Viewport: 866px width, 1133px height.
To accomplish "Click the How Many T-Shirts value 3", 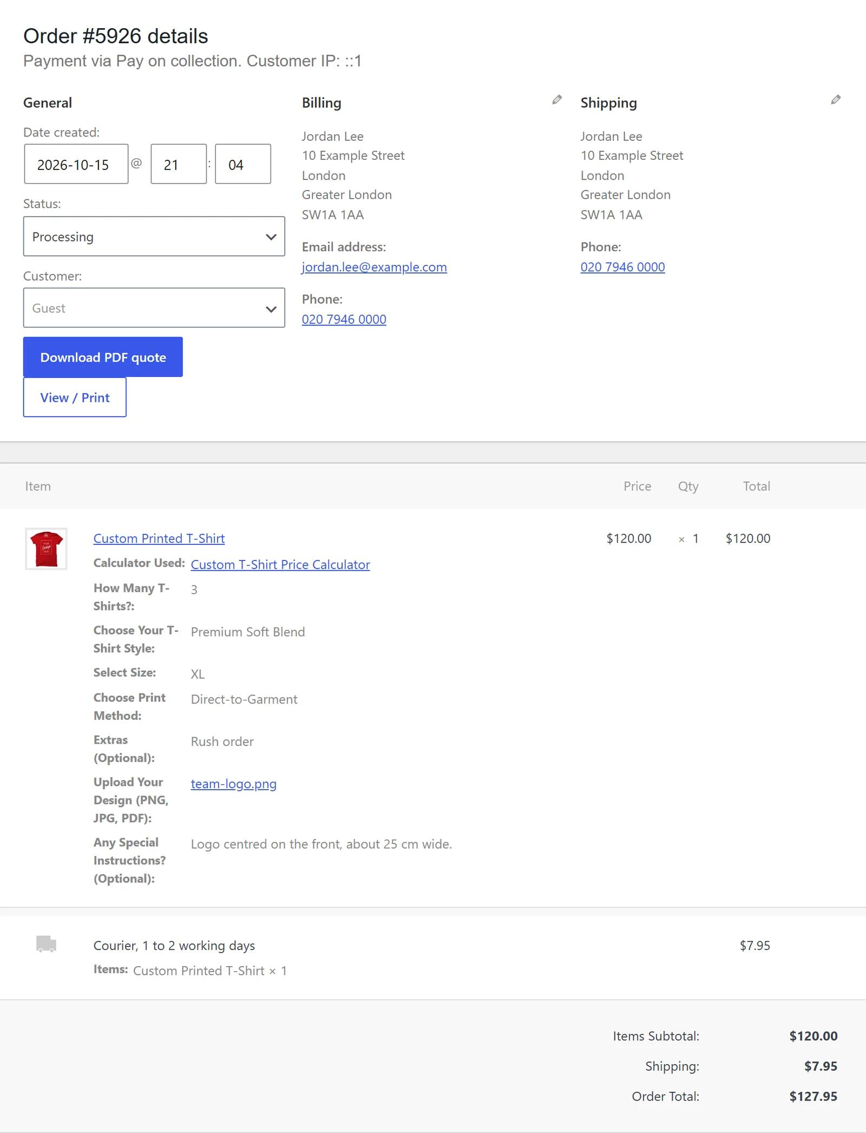I will 194,590.
